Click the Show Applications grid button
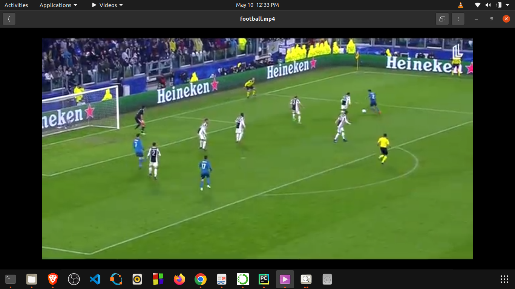515x289 pixels. tap(504, 280)
